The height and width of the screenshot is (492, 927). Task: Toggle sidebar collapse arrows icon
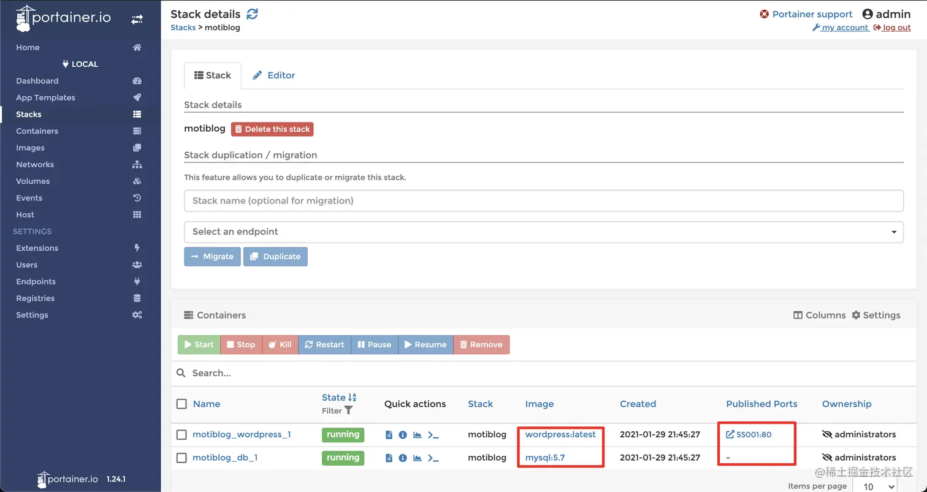click(137, 20)
